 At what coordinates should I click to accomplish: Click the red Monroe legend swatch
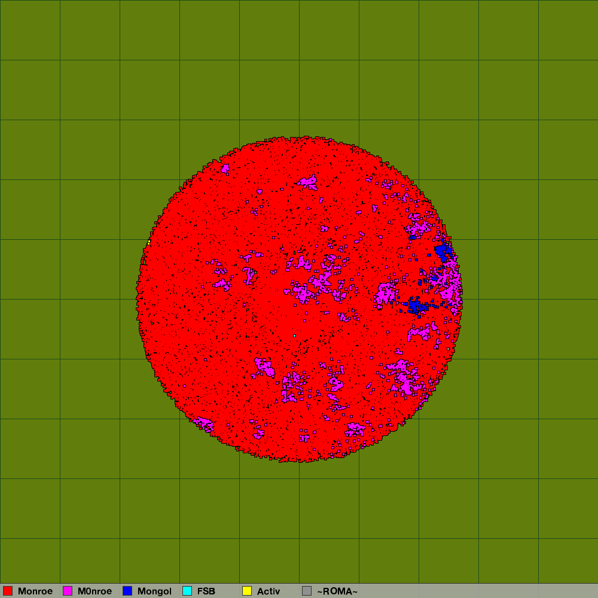pyautogui.click(x=8, y=591)
